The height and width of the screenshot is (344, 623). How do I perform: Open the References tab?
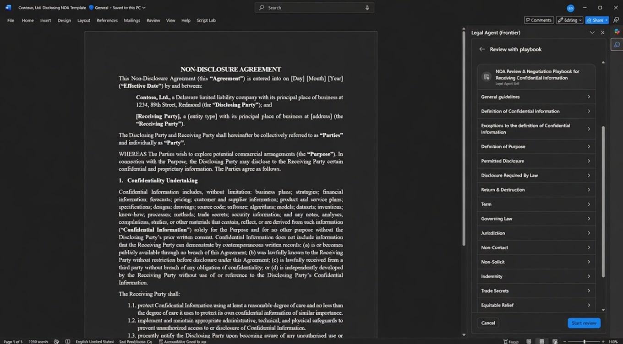click(107, 21)
